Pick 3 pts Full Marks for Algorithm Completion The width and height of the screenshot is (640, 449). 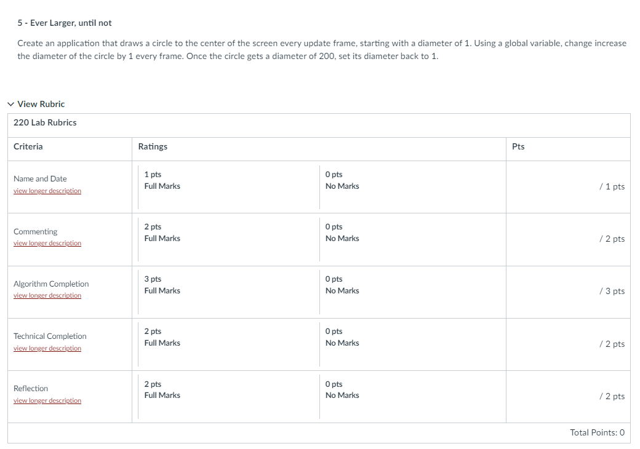point(228,292)
